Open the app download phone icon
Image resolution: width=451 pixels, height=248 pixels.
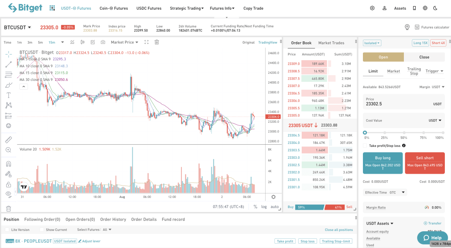[414, 8]
